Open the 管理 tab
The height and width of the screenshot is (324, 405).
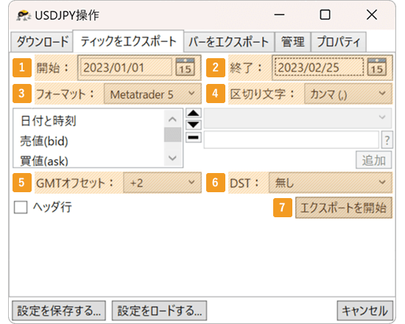[x=292, y=42]
